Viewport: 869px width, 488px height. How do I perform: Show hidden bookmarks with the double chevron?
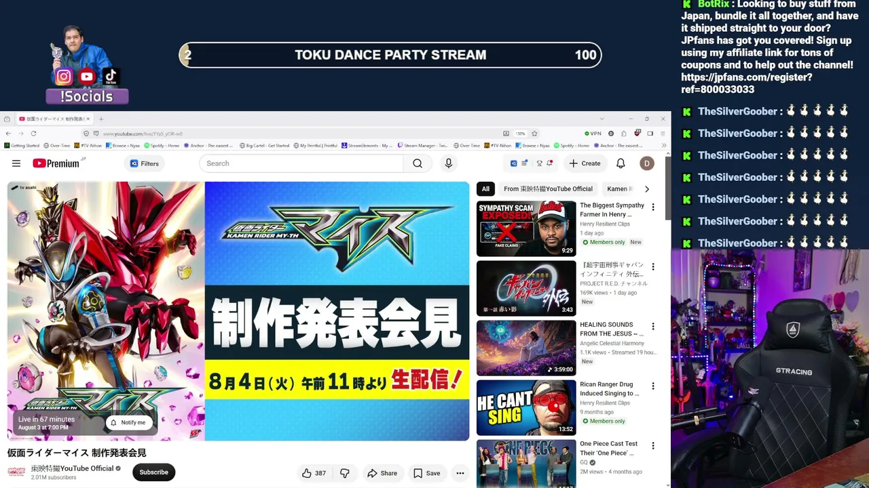pos(663,146)
